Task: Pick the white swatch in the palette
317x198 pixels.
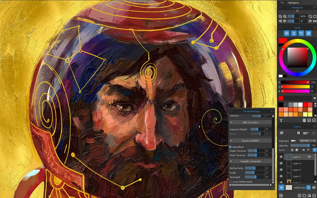Action: 300,104
